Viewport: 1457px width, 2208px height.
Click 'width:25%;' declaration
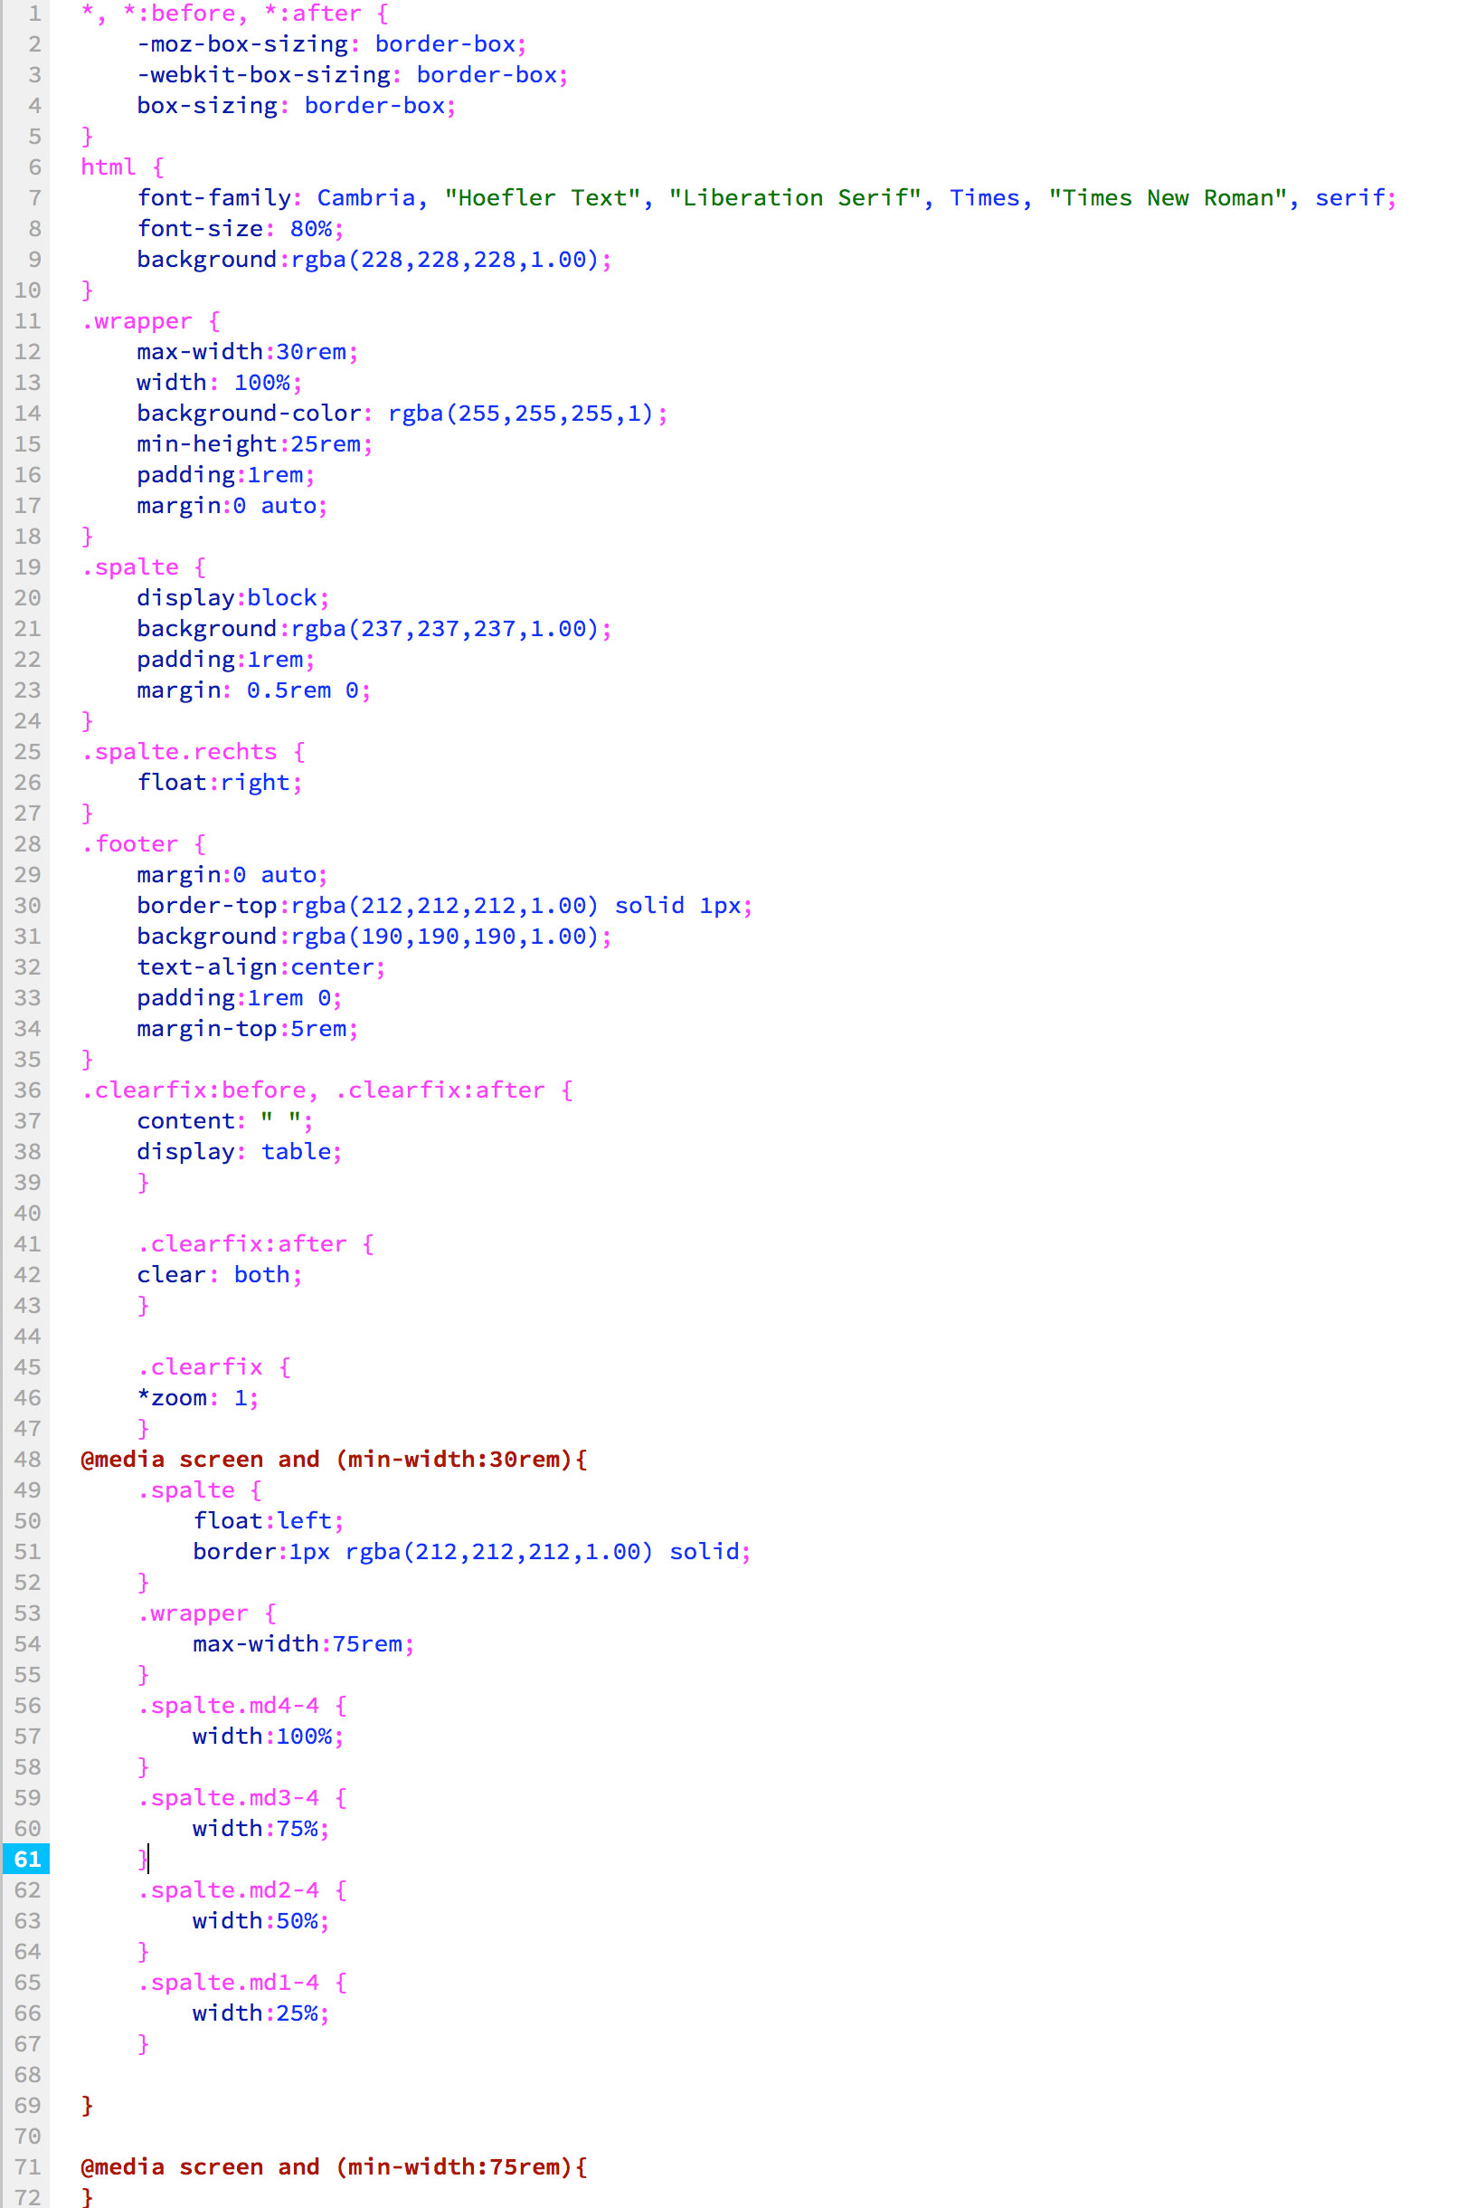tap(261, 2013)
